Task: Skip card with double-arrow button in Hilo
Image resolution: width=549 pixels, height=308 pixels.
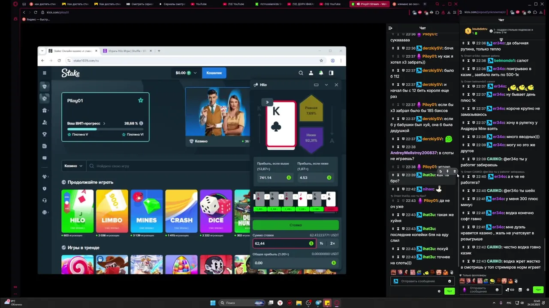Action: click(x=267, y=102)
